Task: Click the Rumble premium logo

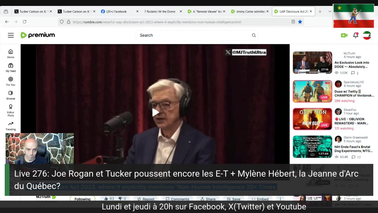Action: tap(38, 35)
